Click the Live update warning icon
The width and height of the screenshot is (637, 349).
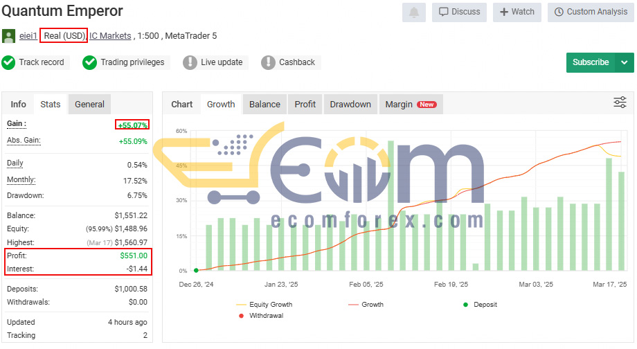click(x=190, y=62)
